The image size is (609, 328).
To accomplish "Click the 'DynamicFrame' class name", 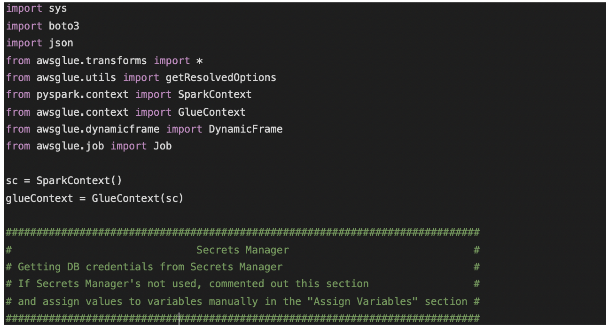I will (245, 129).
